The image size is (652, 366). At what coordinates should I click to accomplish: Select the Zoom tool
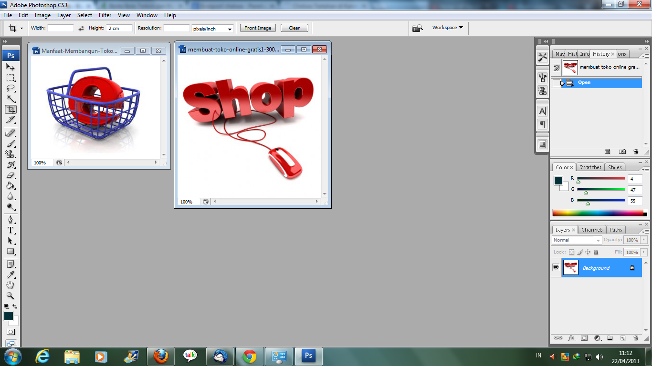(x=10, y=295)
